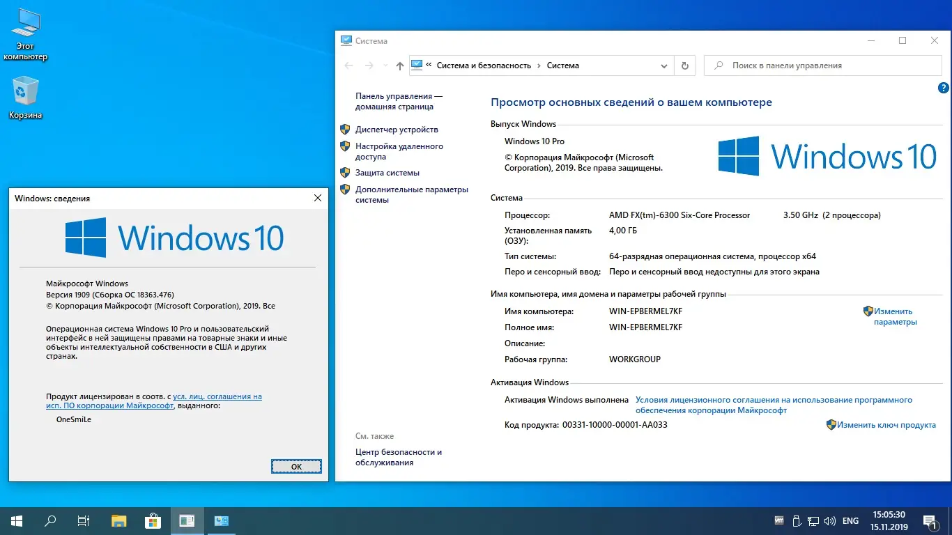
Task: Maximize the Система window
Action: coord(903,41)
